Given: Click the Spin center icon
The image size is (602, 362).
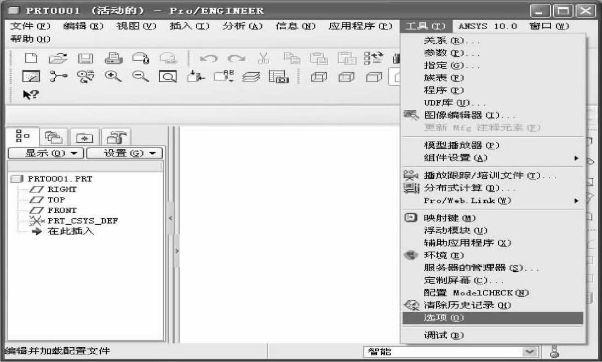Looking at the screenshot, I should (x=59, y=77).
